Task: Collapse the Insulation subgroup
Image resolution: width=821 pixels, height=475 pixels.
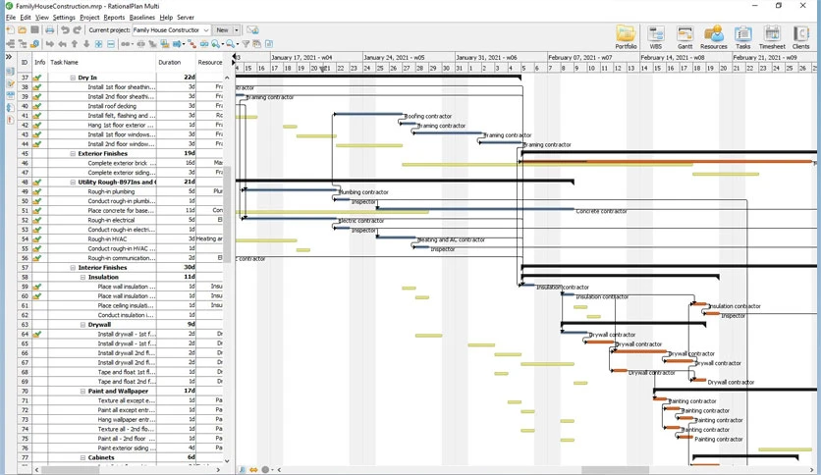Action: tap(82, 278)
